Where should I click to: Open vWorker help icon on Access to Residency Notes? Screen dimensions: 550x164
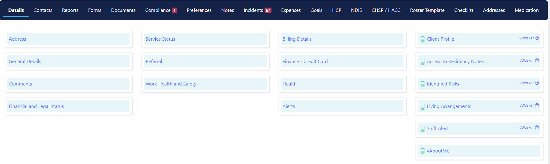click(x=537, y=61)
